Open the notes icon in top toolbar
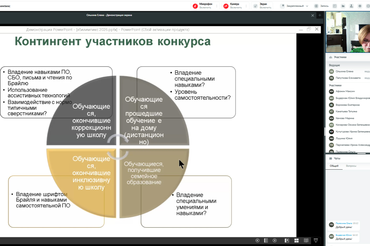The height and width of the screenshot is (246, 370). [x=335, y=6]
